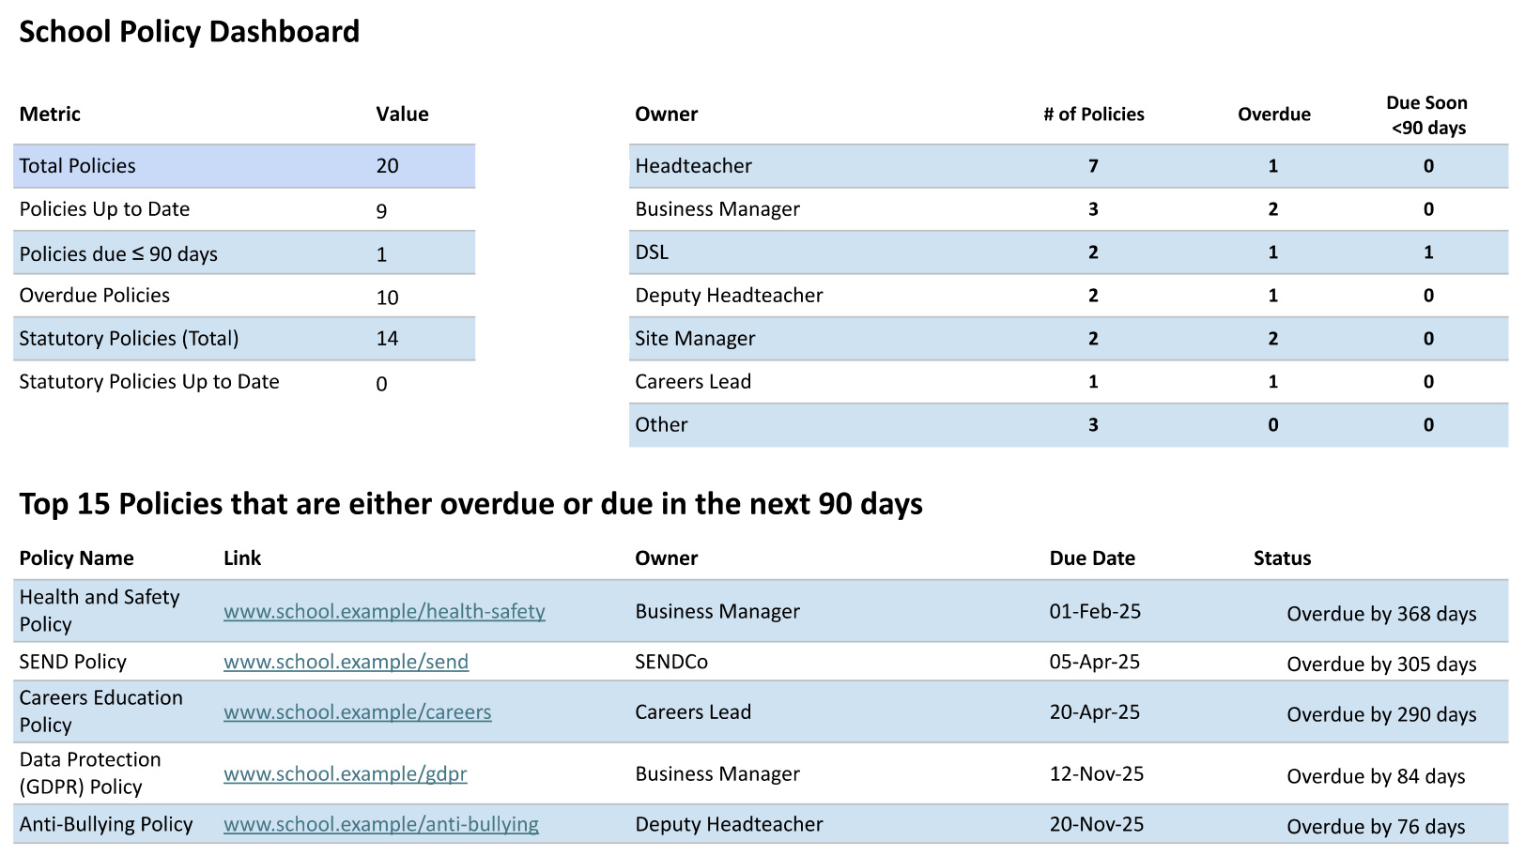Click the SEND Policy name cell
The height and width of the screenshot is (856, 1525).
[x=72, y=662]
